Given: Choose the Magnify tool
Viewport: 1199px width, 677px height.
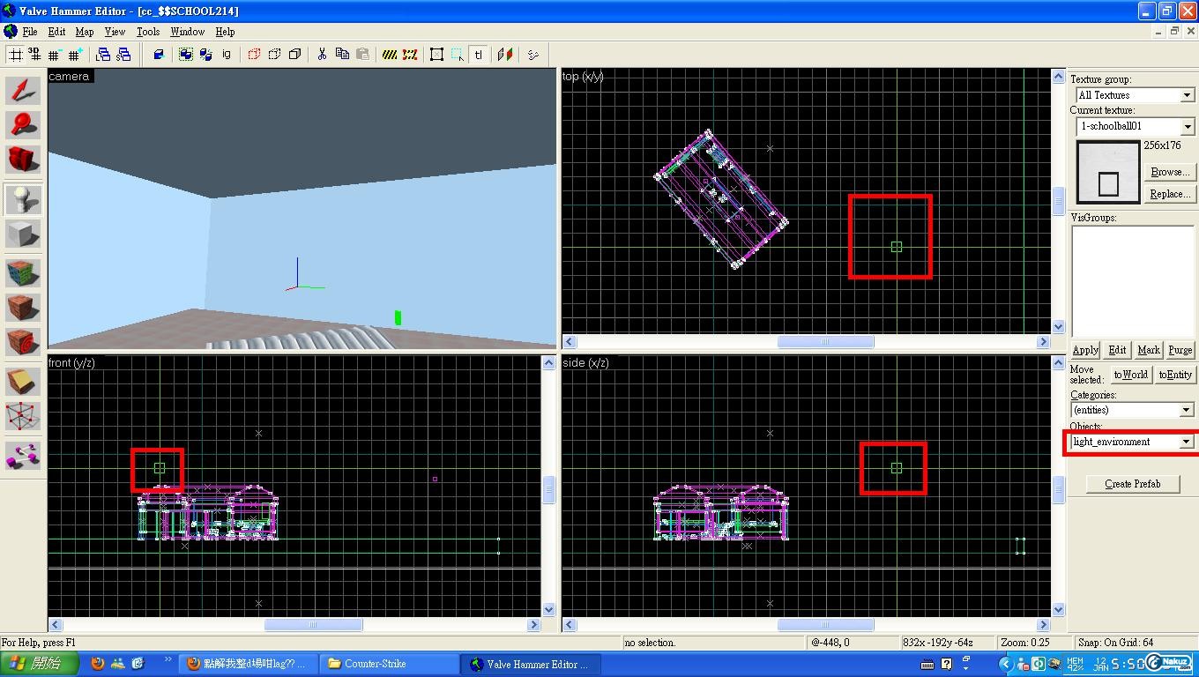Looking at the screenshot, I should (x=23, y=124).
